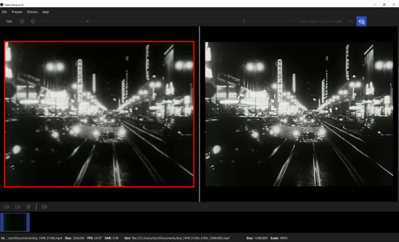Click the FPS 29.97 status entry
The height and width of the screenshot is (242, 399).
(x=94, y=238)
